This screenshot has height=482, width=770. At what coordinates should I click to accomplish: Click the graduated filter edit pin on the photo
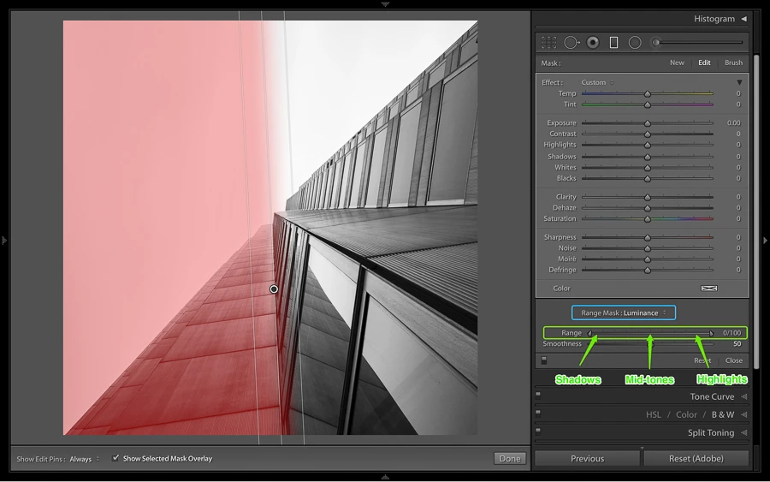point(274,289)
